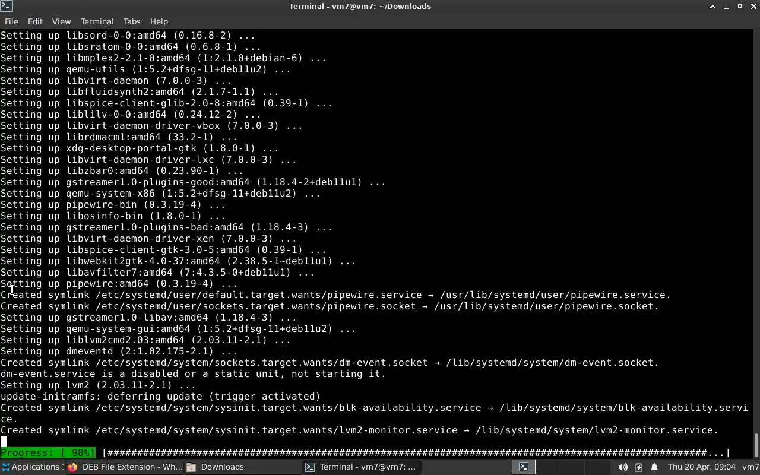Click the vm7 user name in the panel
This screenshot has width=760, height=475.
(750, 467)
